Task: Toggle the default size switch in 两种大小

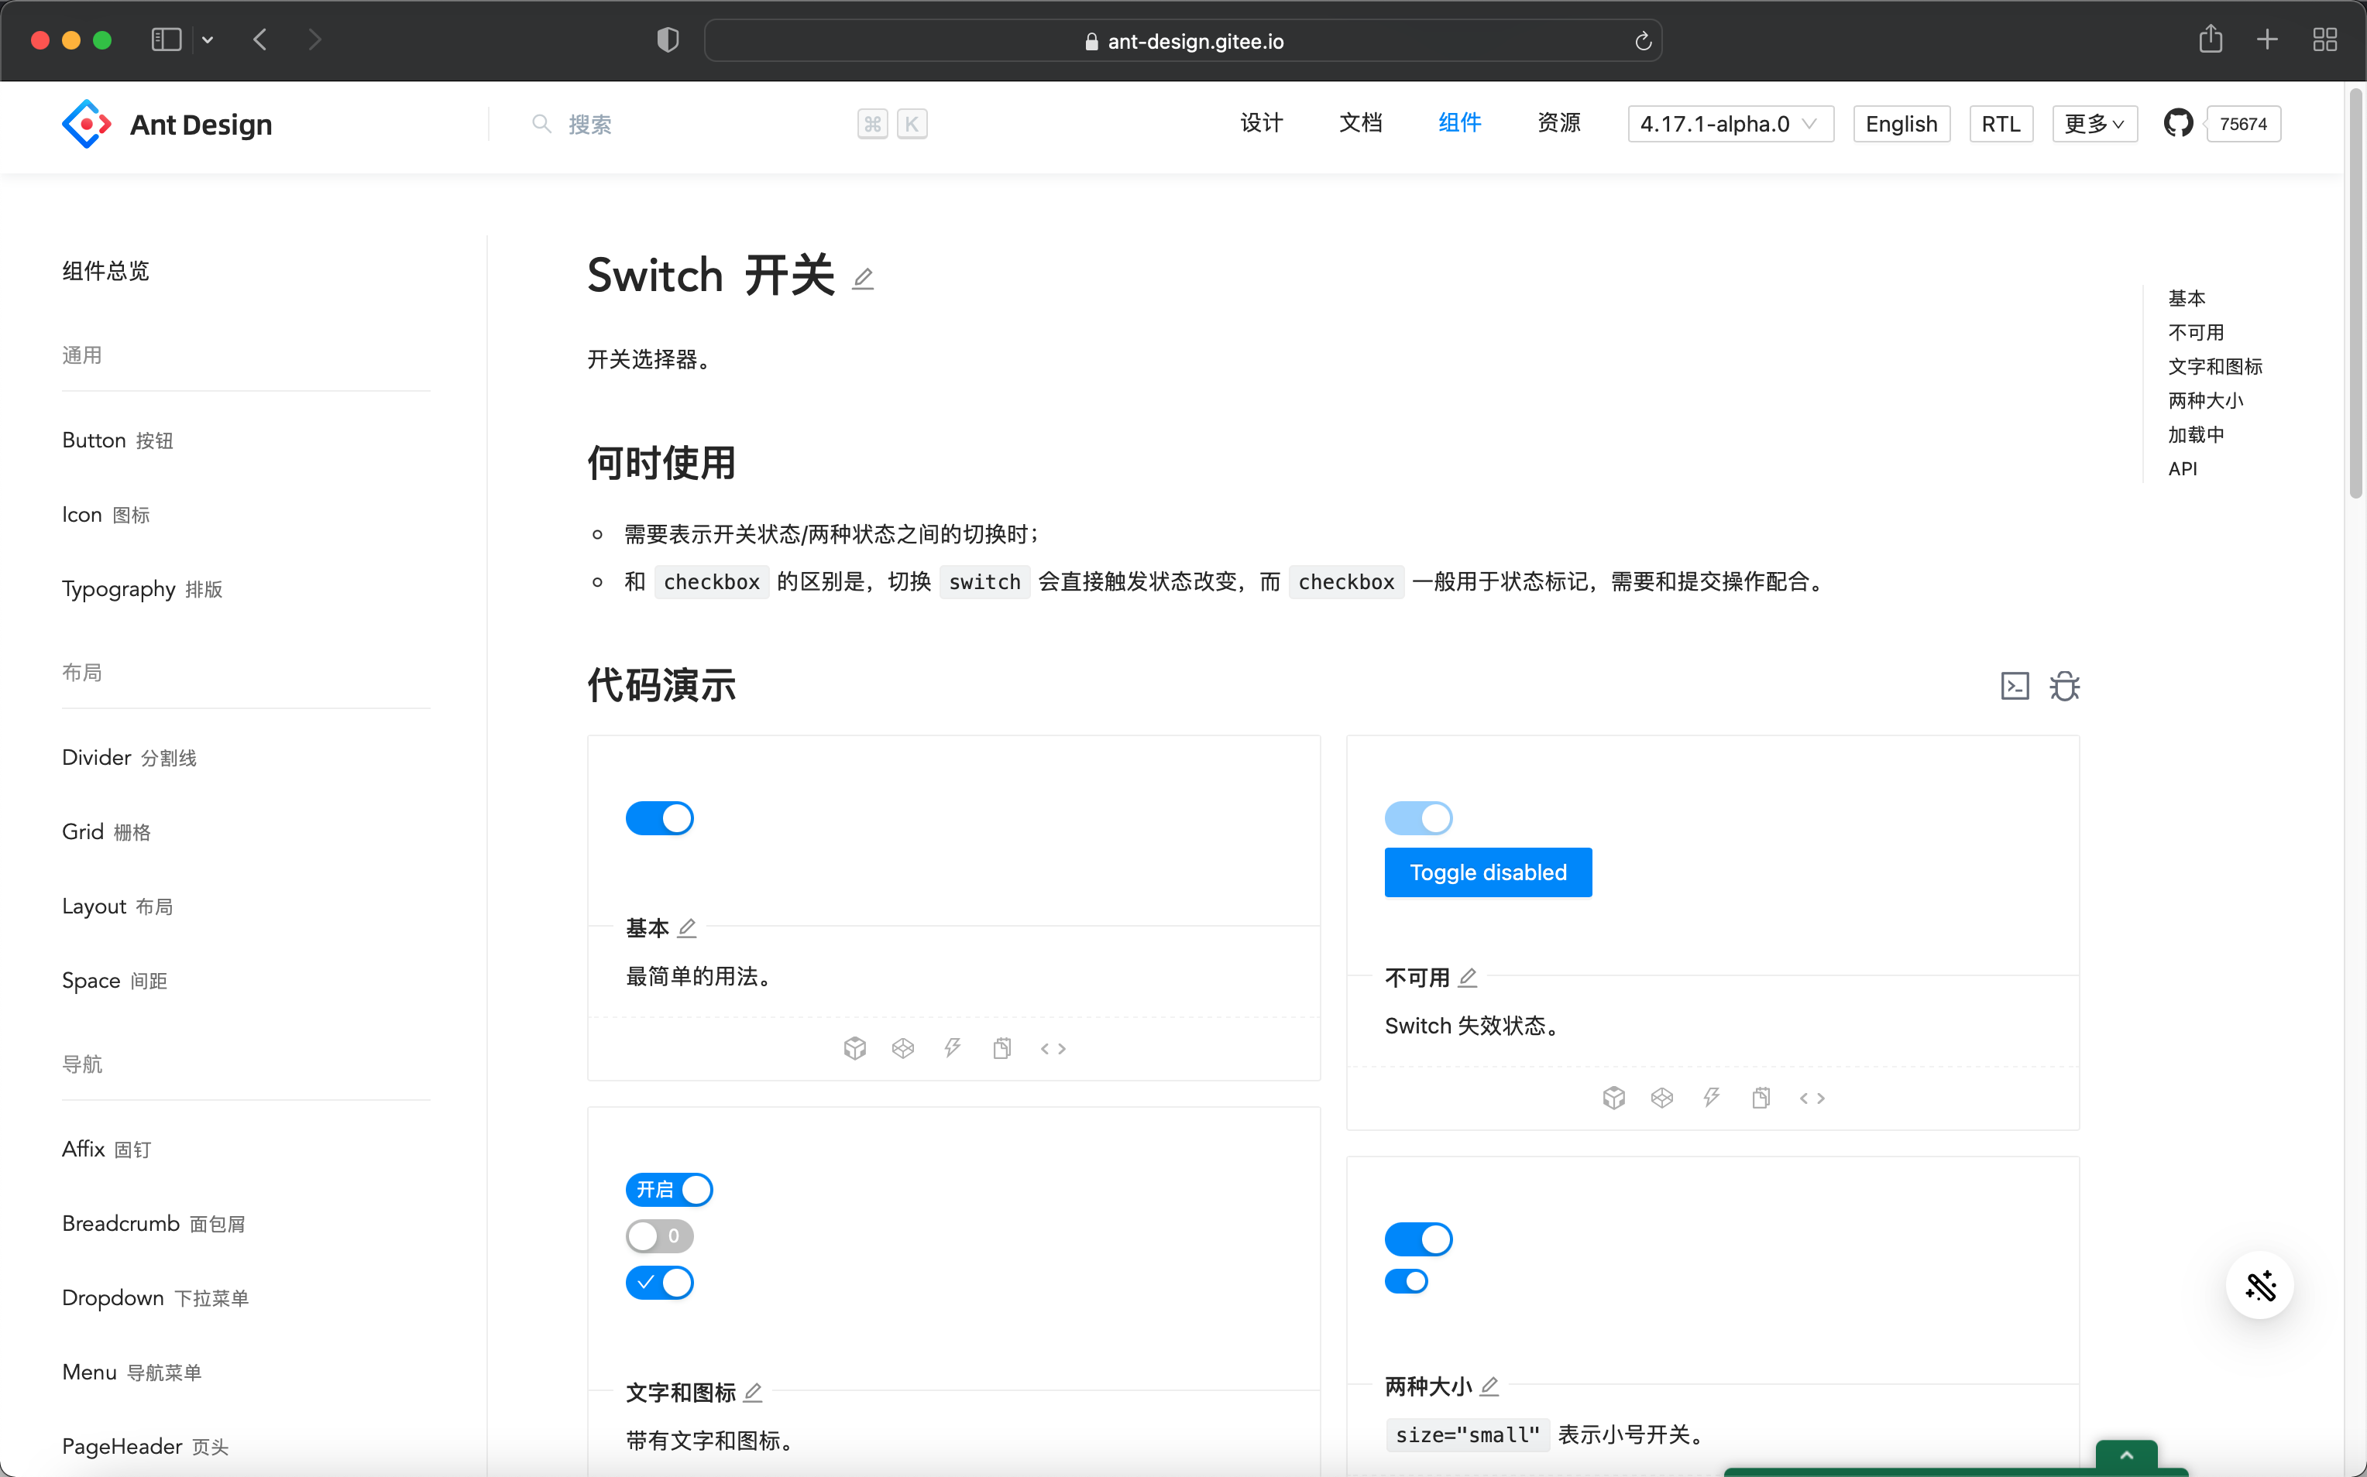Action: (x=1419, y=1239)
